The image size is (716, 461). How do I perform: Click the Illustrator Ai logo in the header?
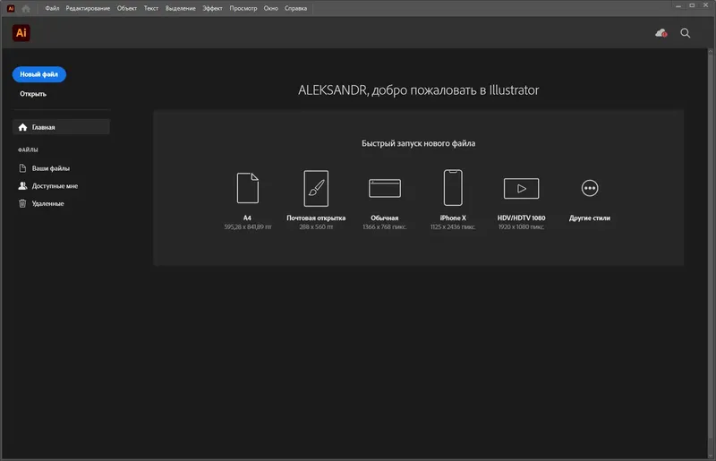click(x=21, y=33)
